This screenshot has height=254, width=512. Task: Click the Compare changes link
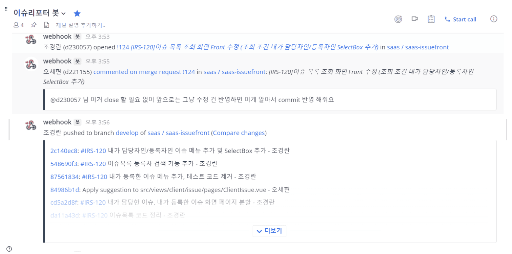point(239,133)
